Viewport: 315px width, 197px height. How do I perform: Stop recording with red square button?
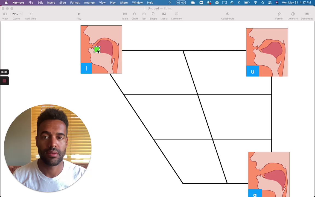pyautogui.click(x=4, y=81)
